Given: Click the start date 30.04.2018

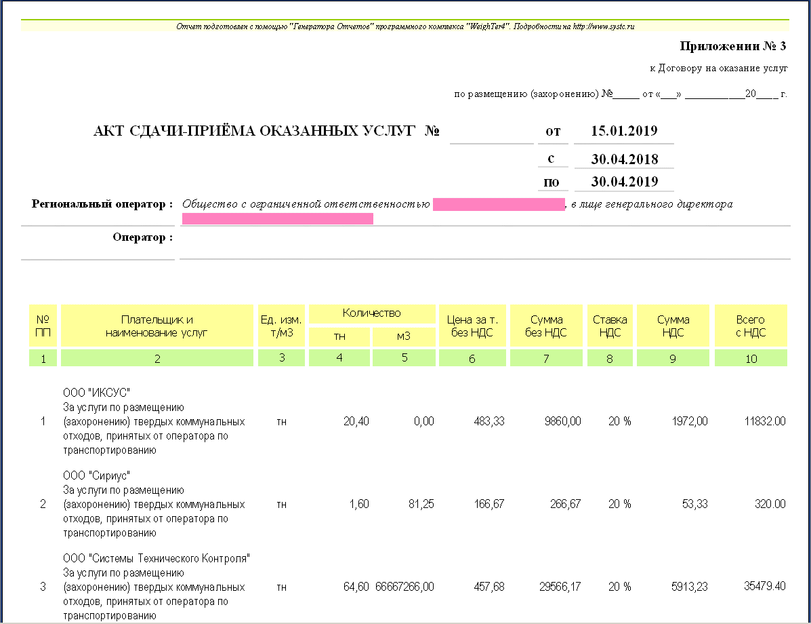Looking at the screenshot, I should coord(624,159).
